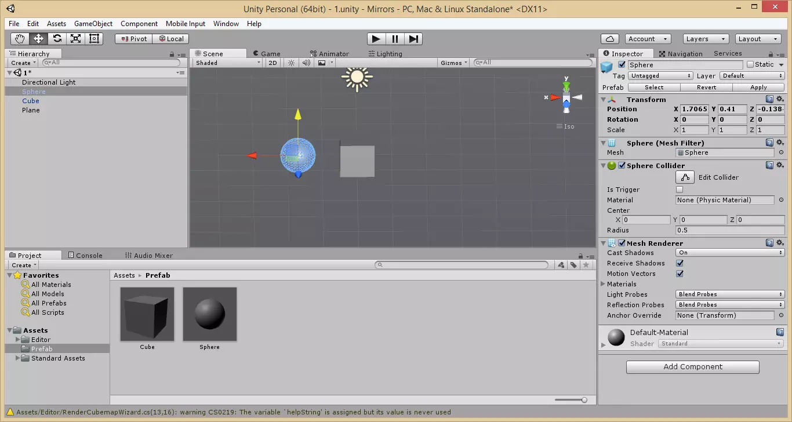This screenshot has width=792, height=422.
Task: Open the Layers dropdown
Action: point(705,39)
